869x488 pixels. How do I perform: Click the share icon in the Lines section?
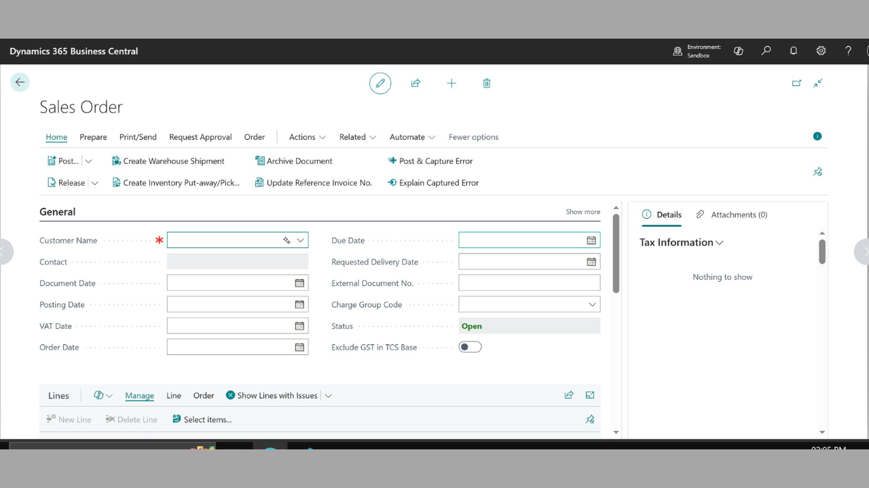coord(569,395)
